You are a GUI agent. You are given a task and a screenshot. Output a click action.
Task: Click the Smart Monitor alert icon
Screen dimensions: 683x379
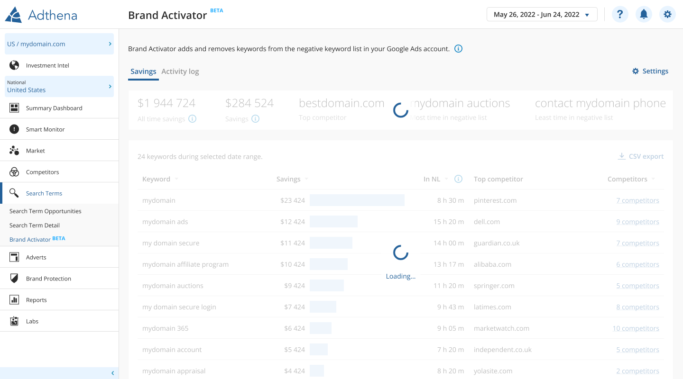click(x=14, y=129)
